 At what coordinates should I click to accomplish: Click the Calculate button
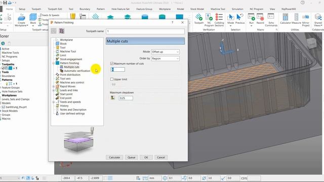[x=114, y=157]
